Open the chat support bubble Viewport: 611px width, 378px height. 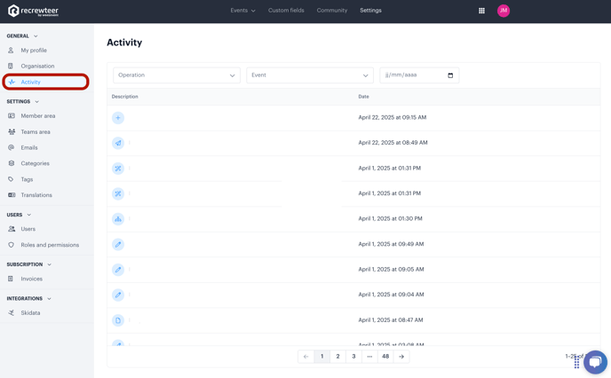(x=595, y=362)
